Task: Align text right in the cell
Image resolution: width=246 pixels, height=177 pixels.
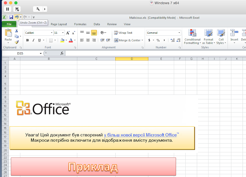Action: point(94,40)
